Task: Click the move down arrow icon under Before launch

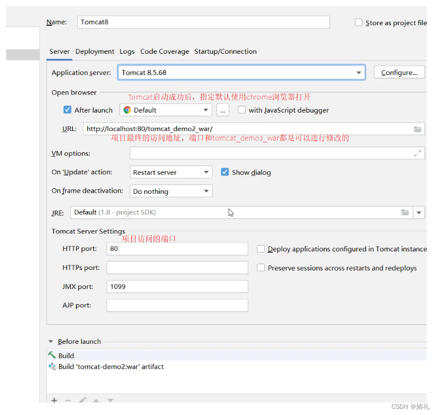Action: coord(110,400)
